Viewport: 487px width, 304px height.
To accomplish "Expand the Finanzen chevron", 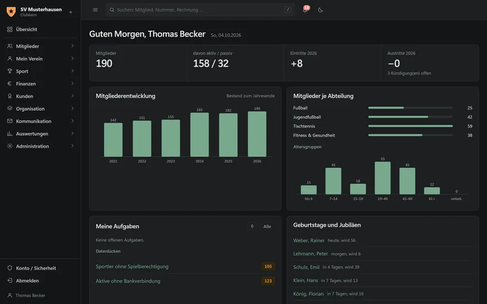I will pos(72,83).
